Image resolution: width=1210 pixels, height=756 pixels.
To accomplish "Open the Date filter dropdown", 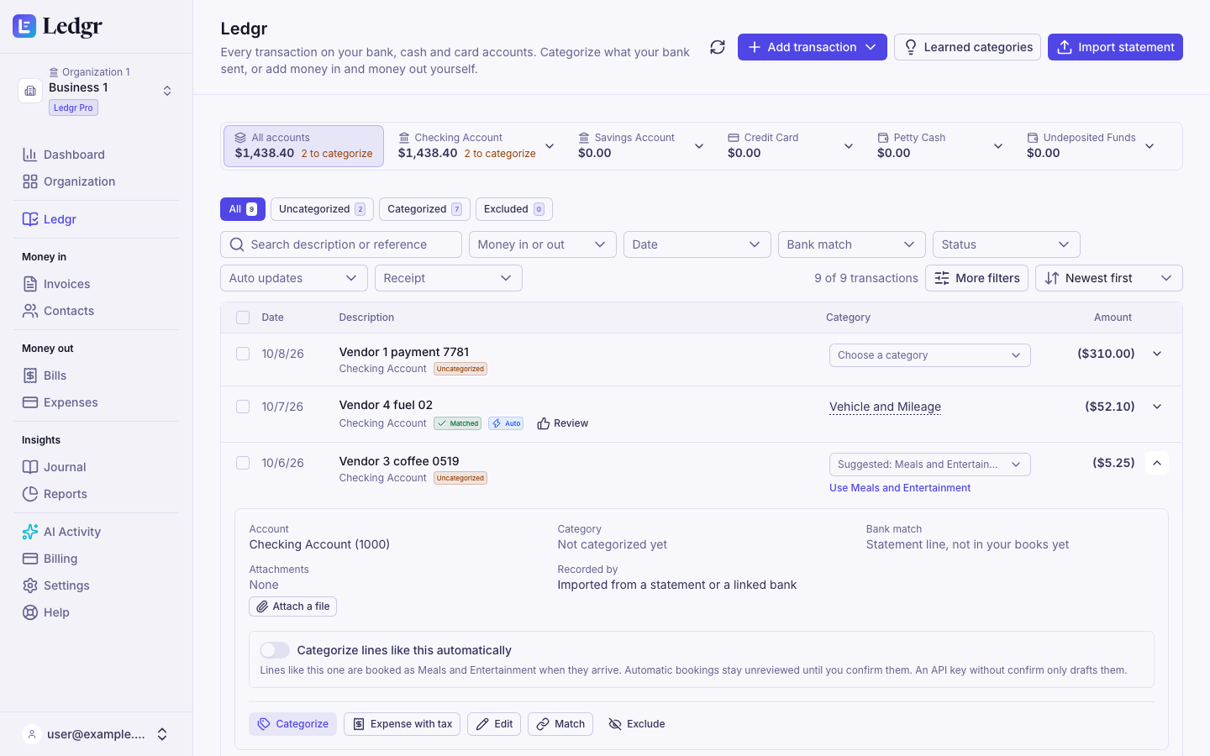I will coord(697,244).
